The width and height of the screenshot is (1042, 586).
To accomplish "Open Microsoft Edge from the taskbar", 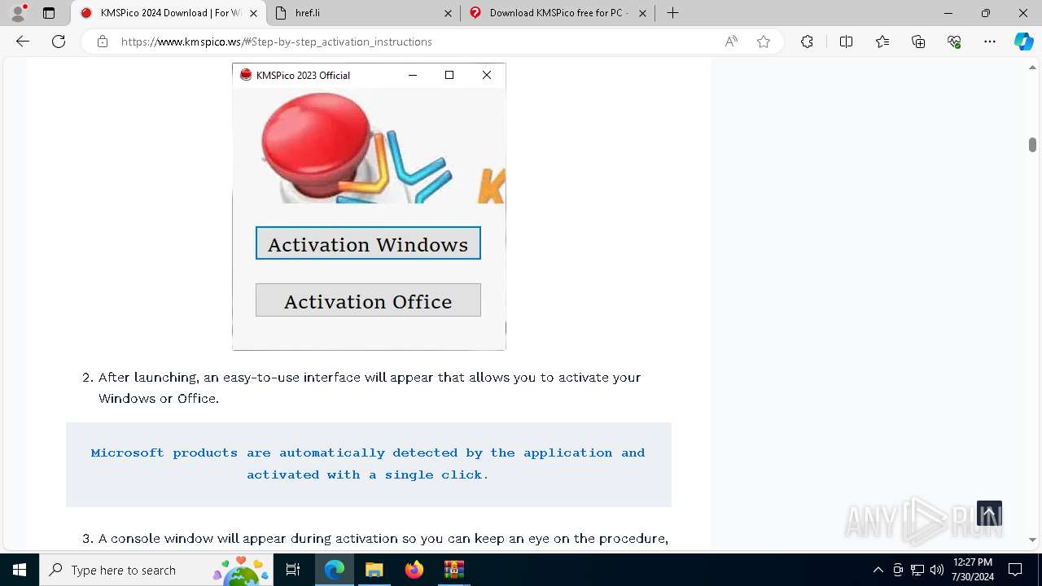I will [x=335, y=570].
